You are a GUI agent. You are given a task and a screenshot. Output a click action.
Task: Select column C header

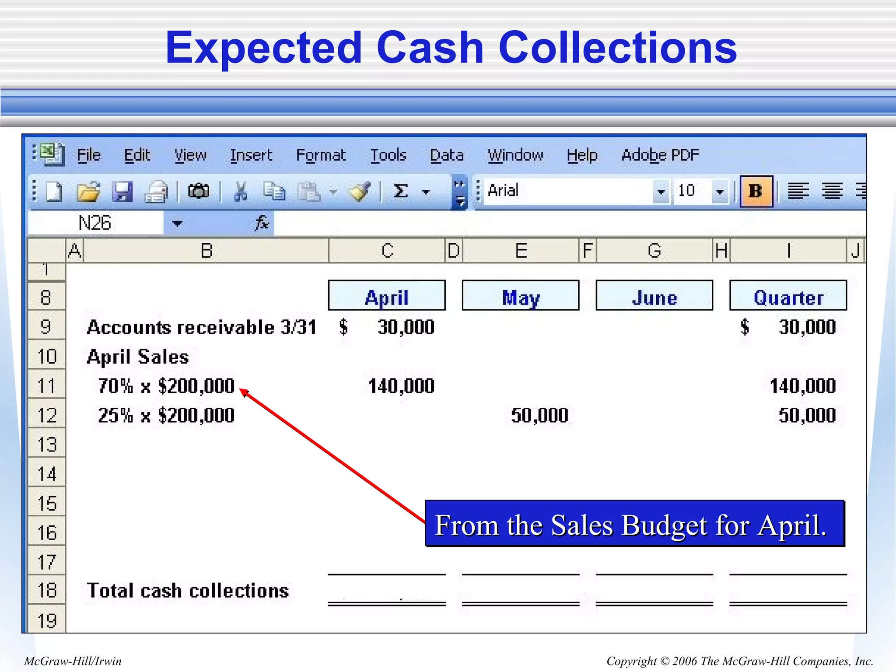coord(387,251)
